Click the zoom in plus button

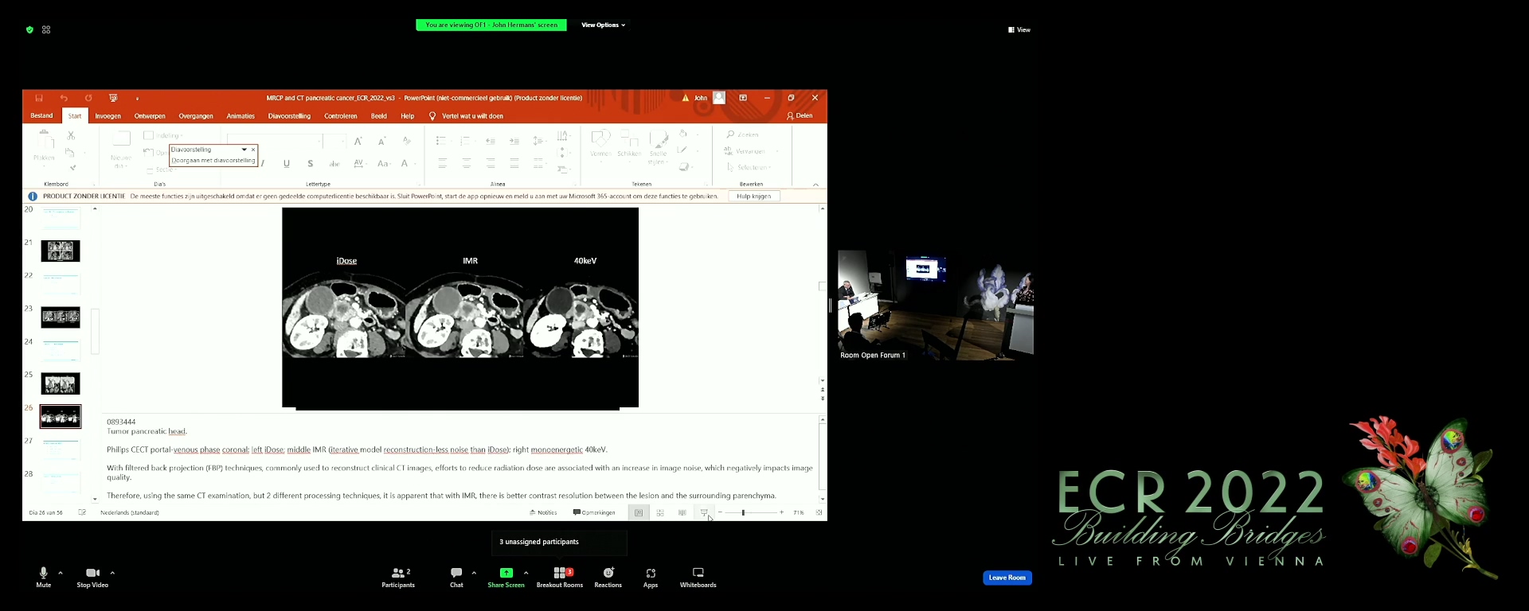point(781,512)
